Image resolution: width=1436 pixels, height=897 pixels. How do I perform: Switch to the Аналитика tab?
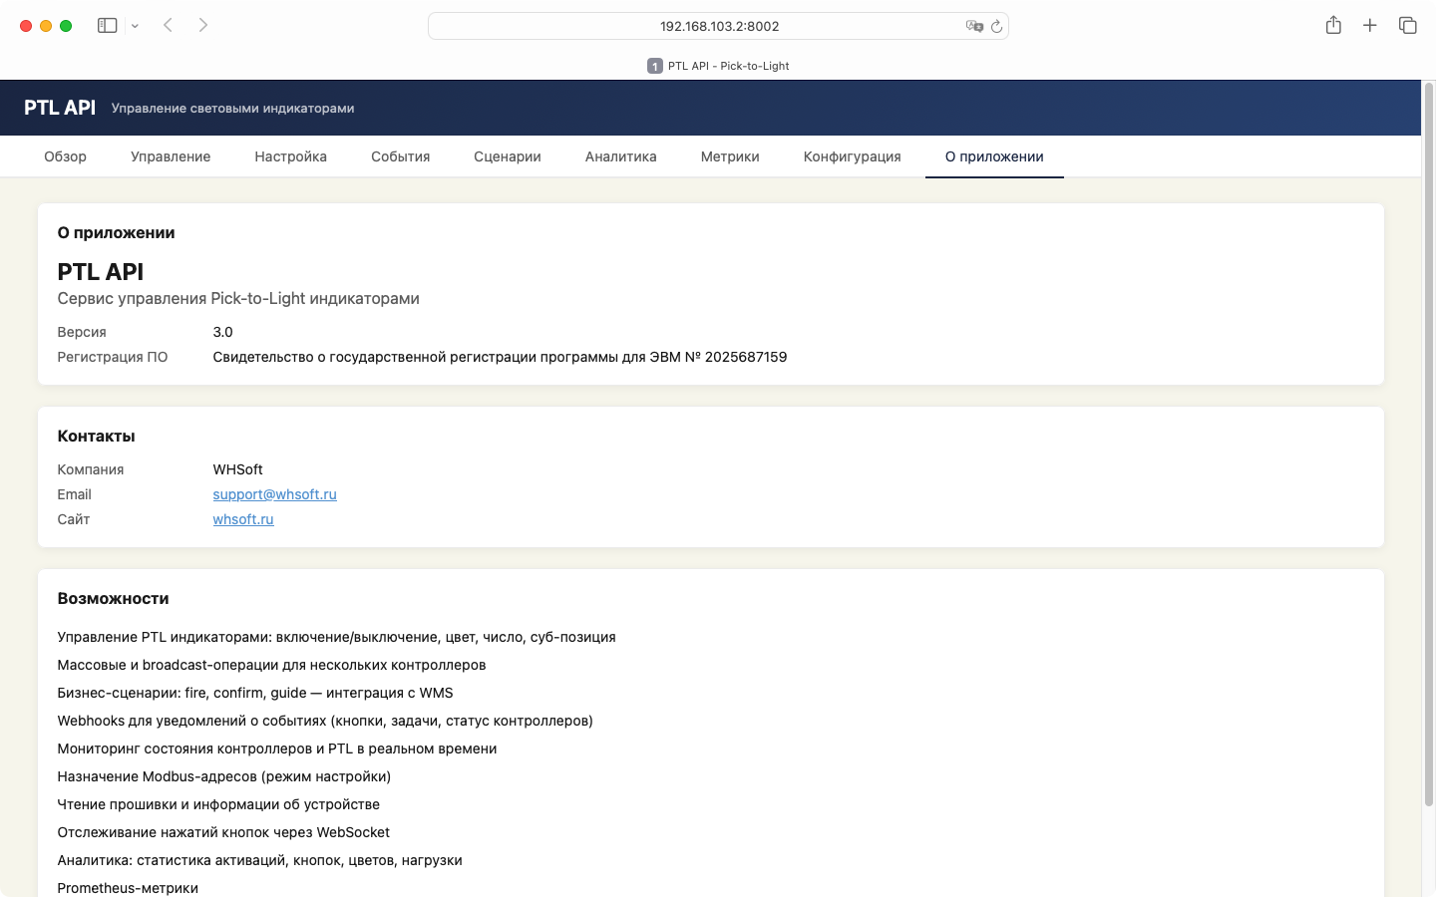(x=620, y=156)
